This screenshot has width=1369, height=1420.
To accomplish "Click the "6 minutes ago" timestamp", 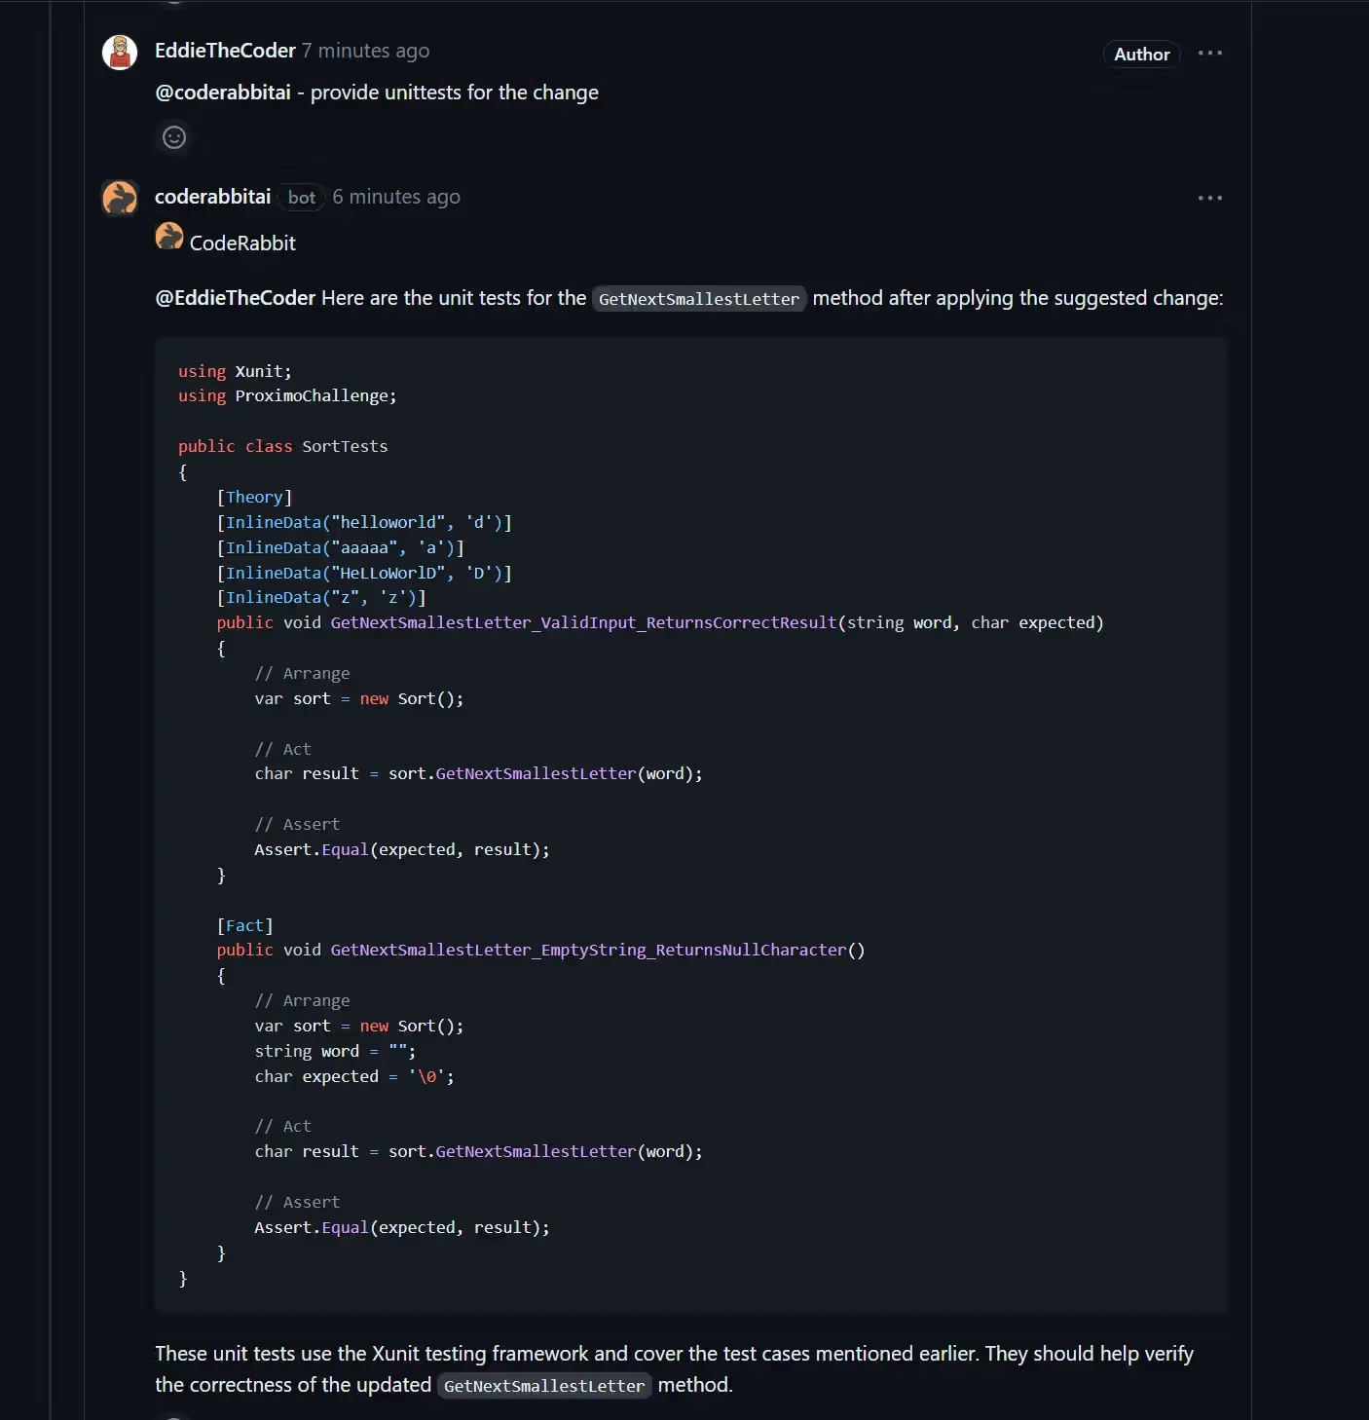I will point(396,197).
